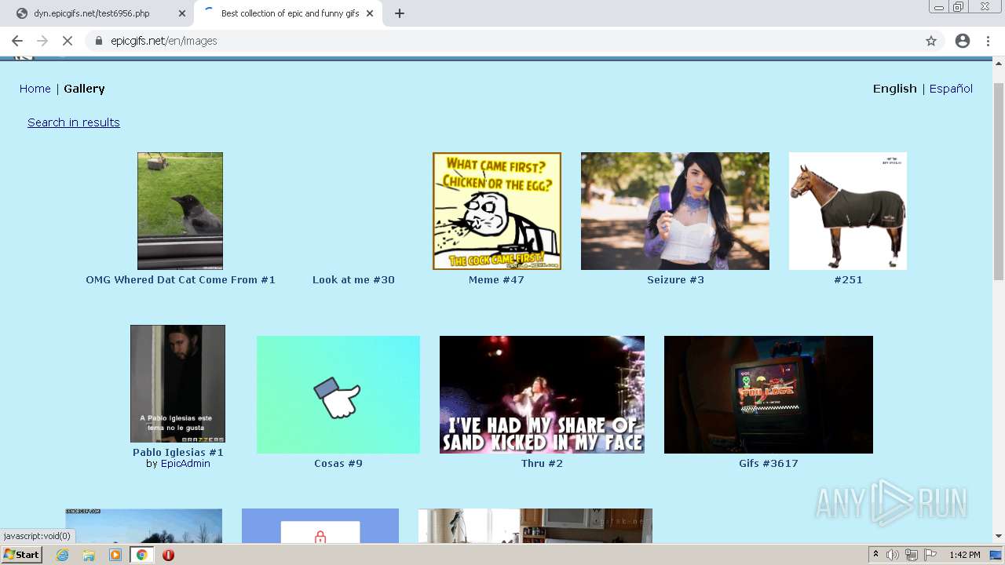Click the scrollbar up arrow
Image resolution: width=1005 pixels, height=565 pixels.
999,63
